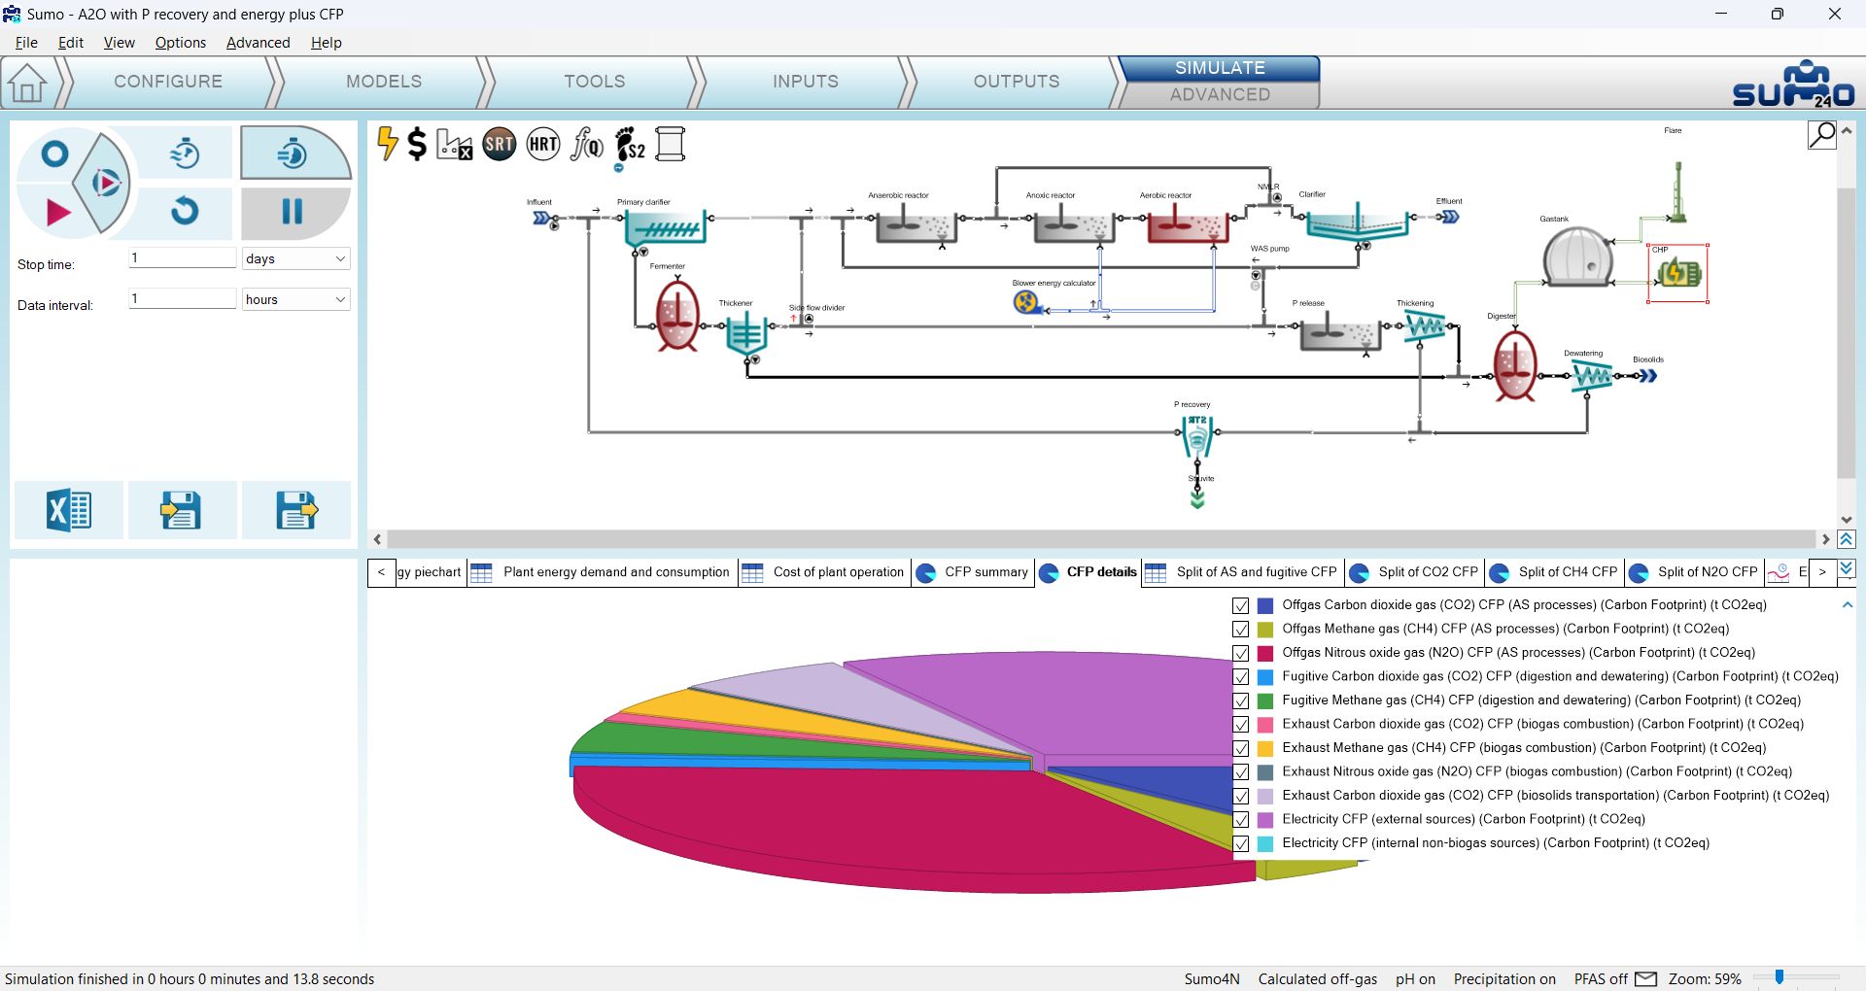1866x991 pixels.
Task: Open the f(Q) flow function tool
Action: 587,145
